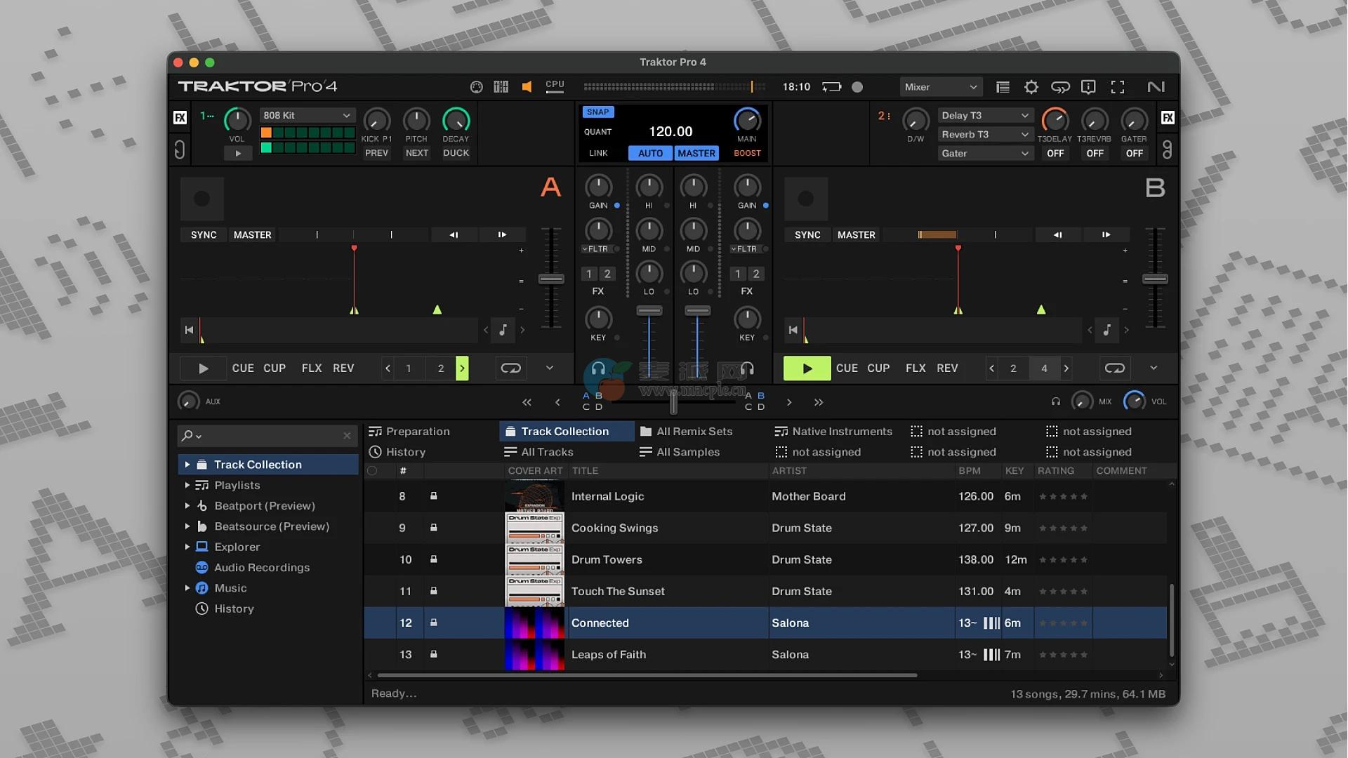Open the preferences gear icon
1348x758 pixels.
1031,87
